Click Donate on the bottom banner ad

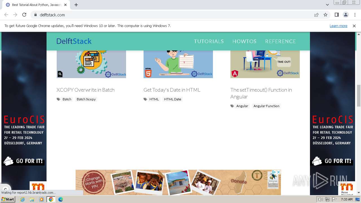pyautogui.click(x=239, y=181)
